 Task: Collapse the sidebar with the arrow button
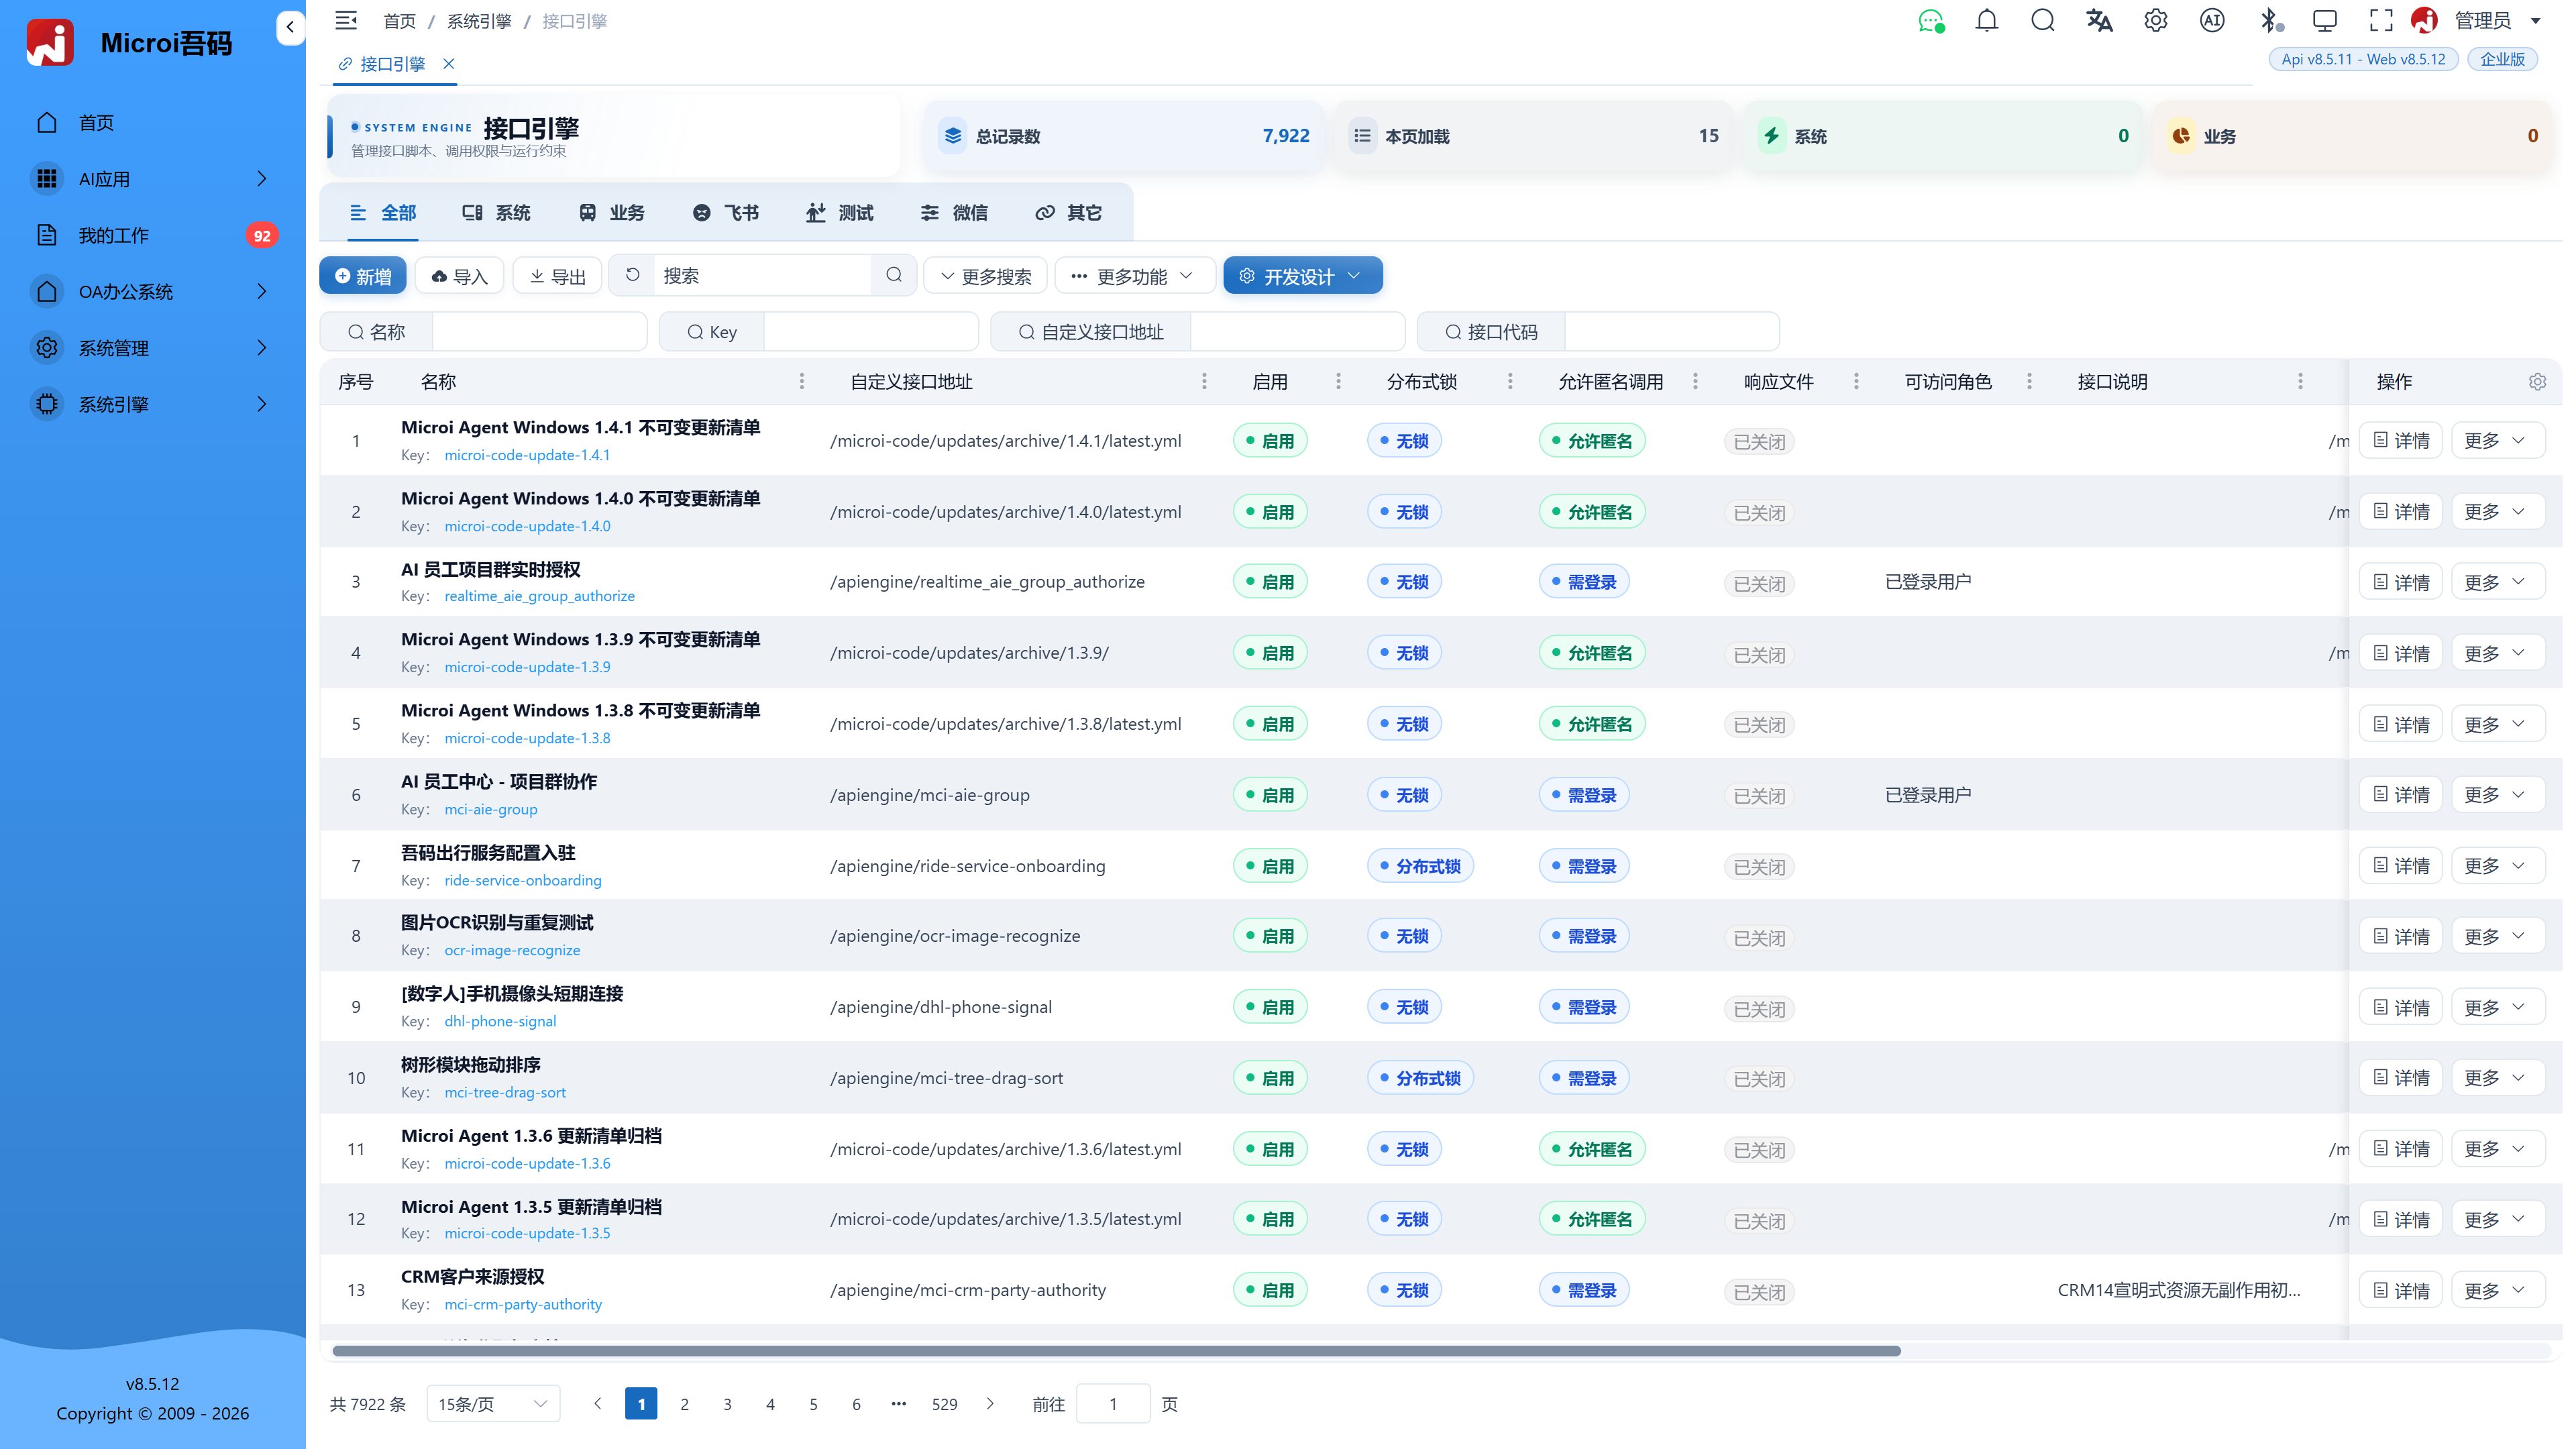pyautogui.click(x=290, y=27)
